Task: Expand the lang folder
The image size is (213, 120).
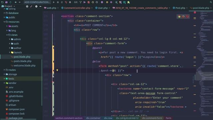Action: [x=7, y=30]
